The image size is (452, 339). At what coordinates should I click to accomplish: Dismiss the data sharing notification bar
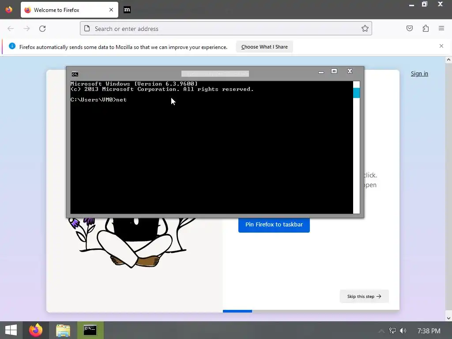click(x=441, y=46)
